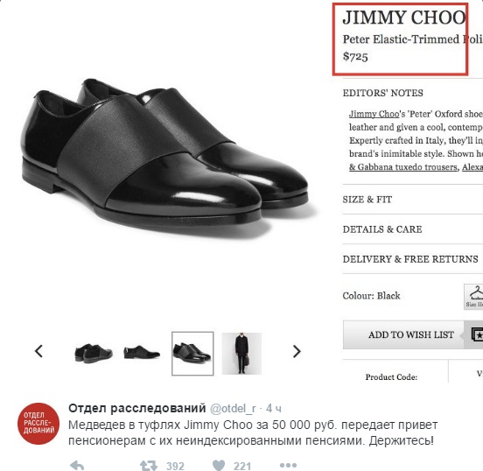
Task: Select the first suede shoes thumbnail
Action: [94, 354]
